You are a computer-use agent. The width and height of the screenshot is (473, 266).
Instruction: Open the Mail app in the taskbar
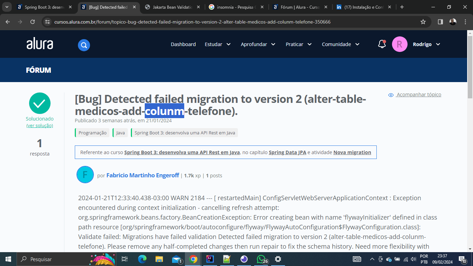point(177,259)
